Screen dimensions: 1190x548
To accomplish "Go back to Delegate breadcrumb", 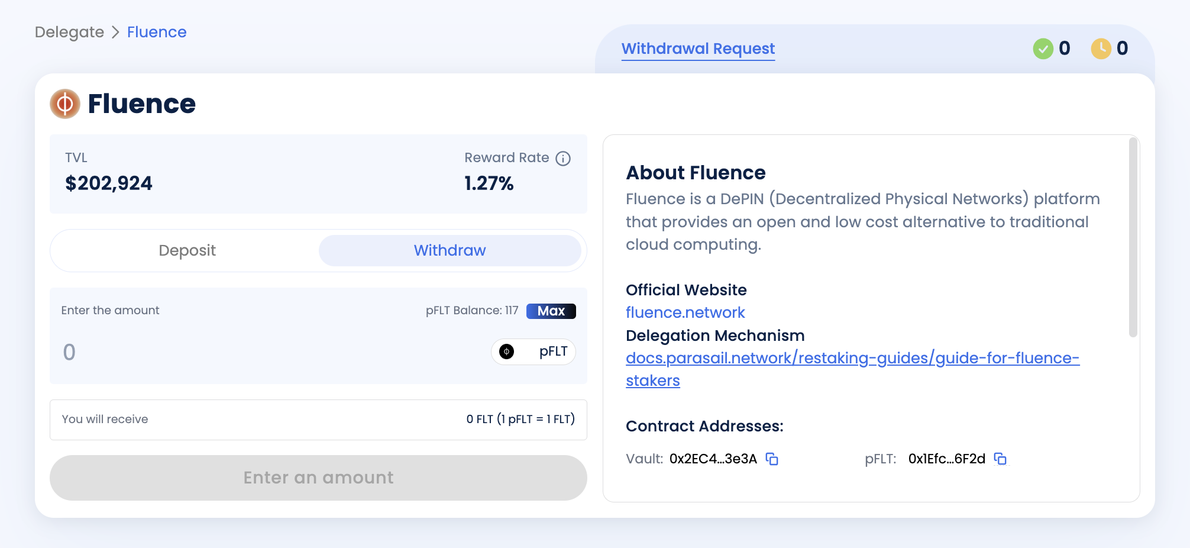I will tap(69, 32).
